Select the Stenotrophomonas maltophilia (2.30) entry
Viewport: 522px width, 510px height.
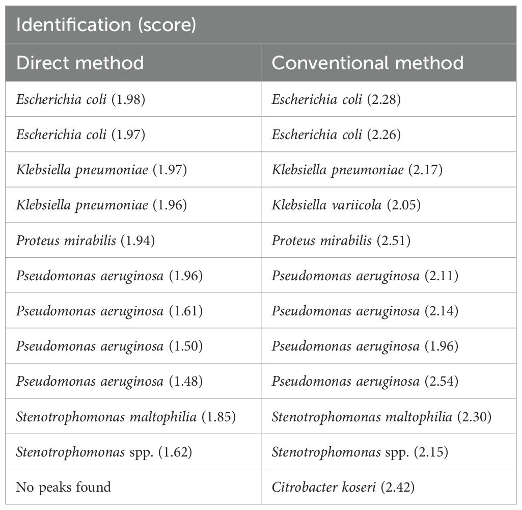pyautogui.click(x=381, y=417)
